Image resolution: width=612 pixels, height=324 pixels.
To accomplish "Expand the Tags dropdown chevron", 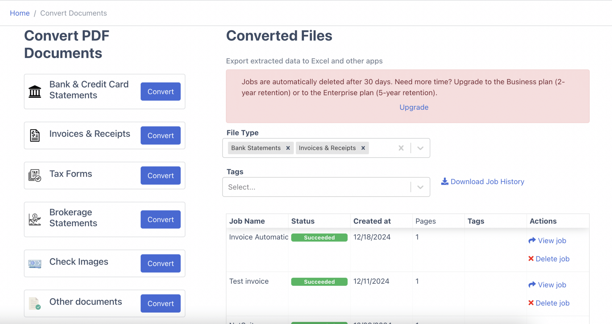I will [x=420, y=187].
